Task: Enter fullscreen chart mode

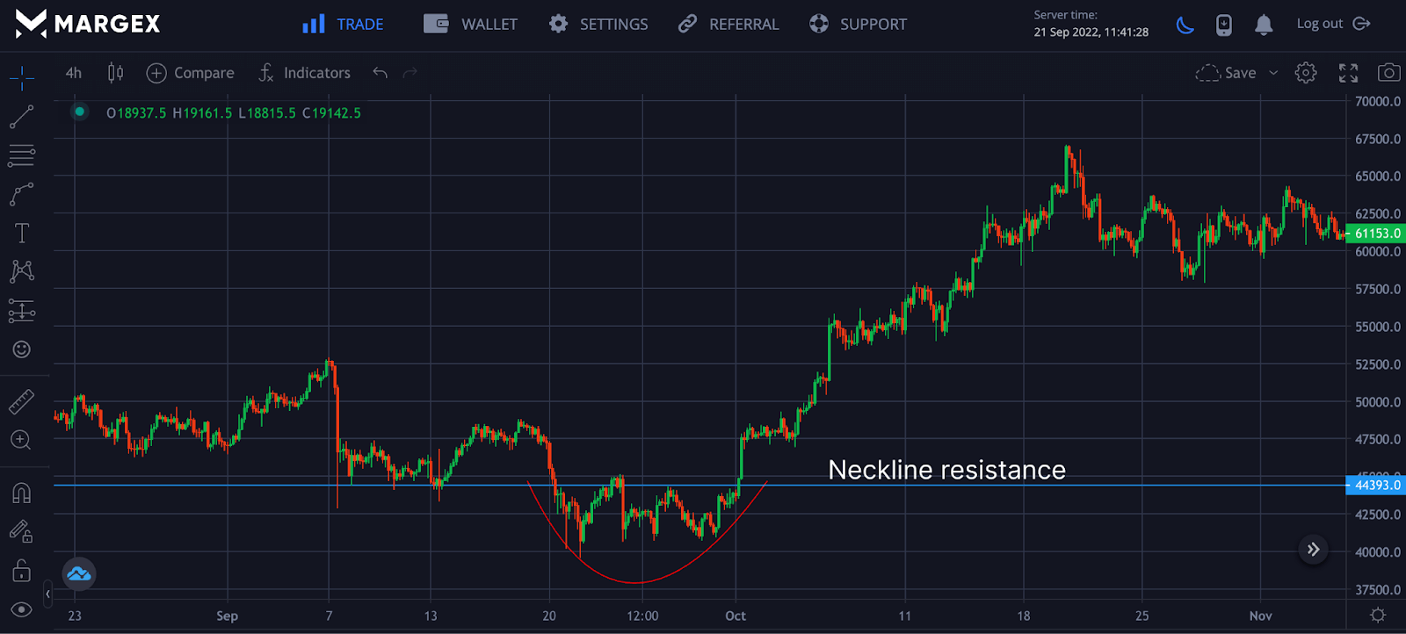Action: [1348, 73]
